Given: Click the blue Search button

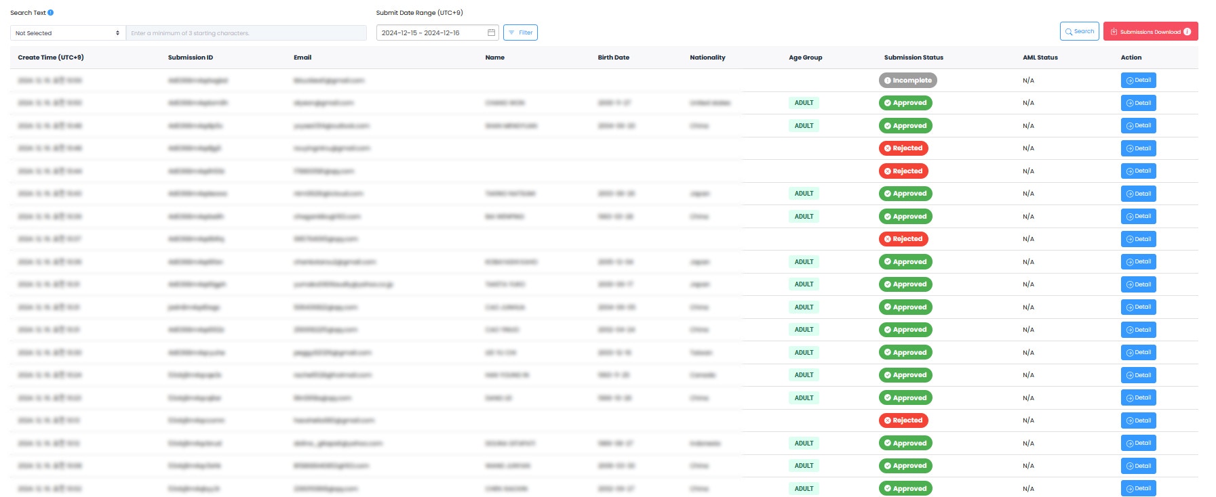Looking at the screenshot, I should (1079, 31).
